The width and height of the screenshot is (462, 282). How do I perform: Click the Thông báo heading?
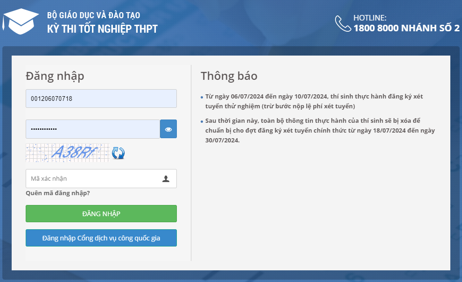tap(229, 76)
